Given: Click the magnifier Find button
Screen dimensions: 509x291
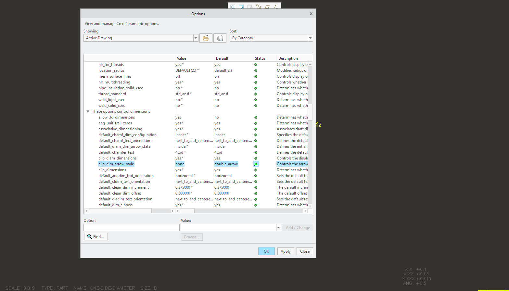Looking at the screenshot, I should 96,237.
